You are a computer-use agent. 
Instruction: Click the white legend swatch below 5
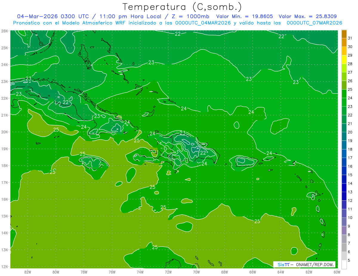click(x=344, y=264)
